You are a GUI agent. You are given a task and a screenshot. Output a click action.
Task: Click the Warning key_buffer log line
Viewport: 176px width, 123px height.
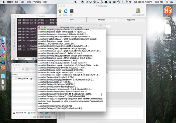pos(70,101)
